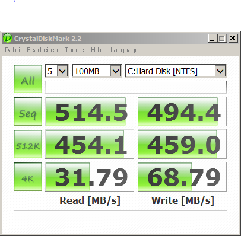Open the Hilfe menu
The image size is (241, 236).
click(x=97, y=50)
